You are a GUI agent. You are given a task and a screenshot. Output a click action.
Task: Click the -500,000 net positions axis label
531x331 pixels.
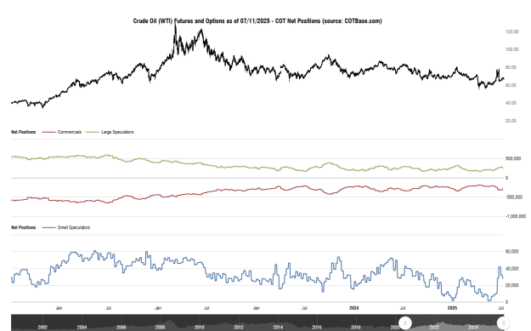click(514, 197)
